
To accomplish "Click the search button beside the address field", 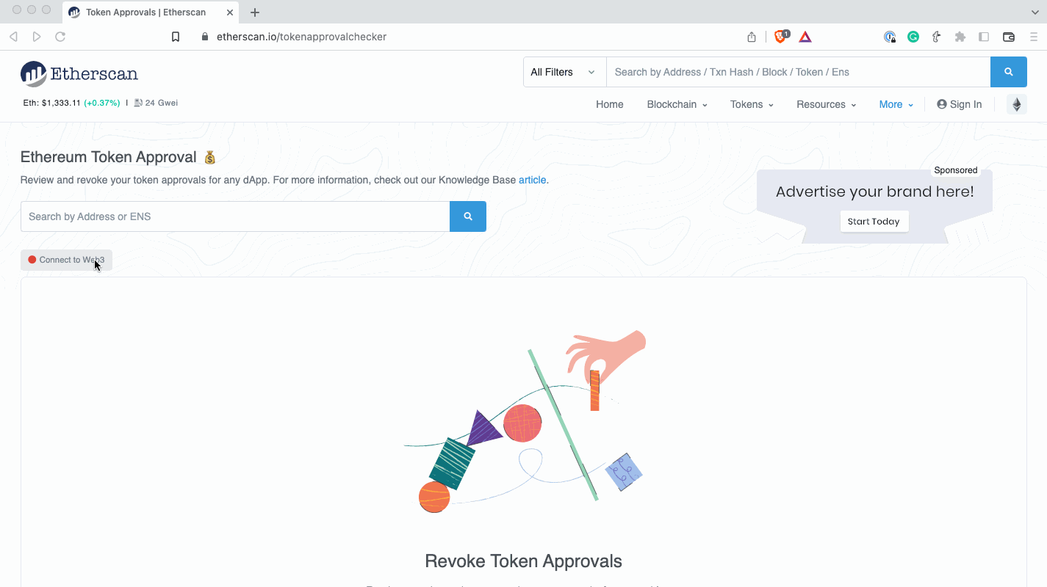I will [x=468, y=216].
